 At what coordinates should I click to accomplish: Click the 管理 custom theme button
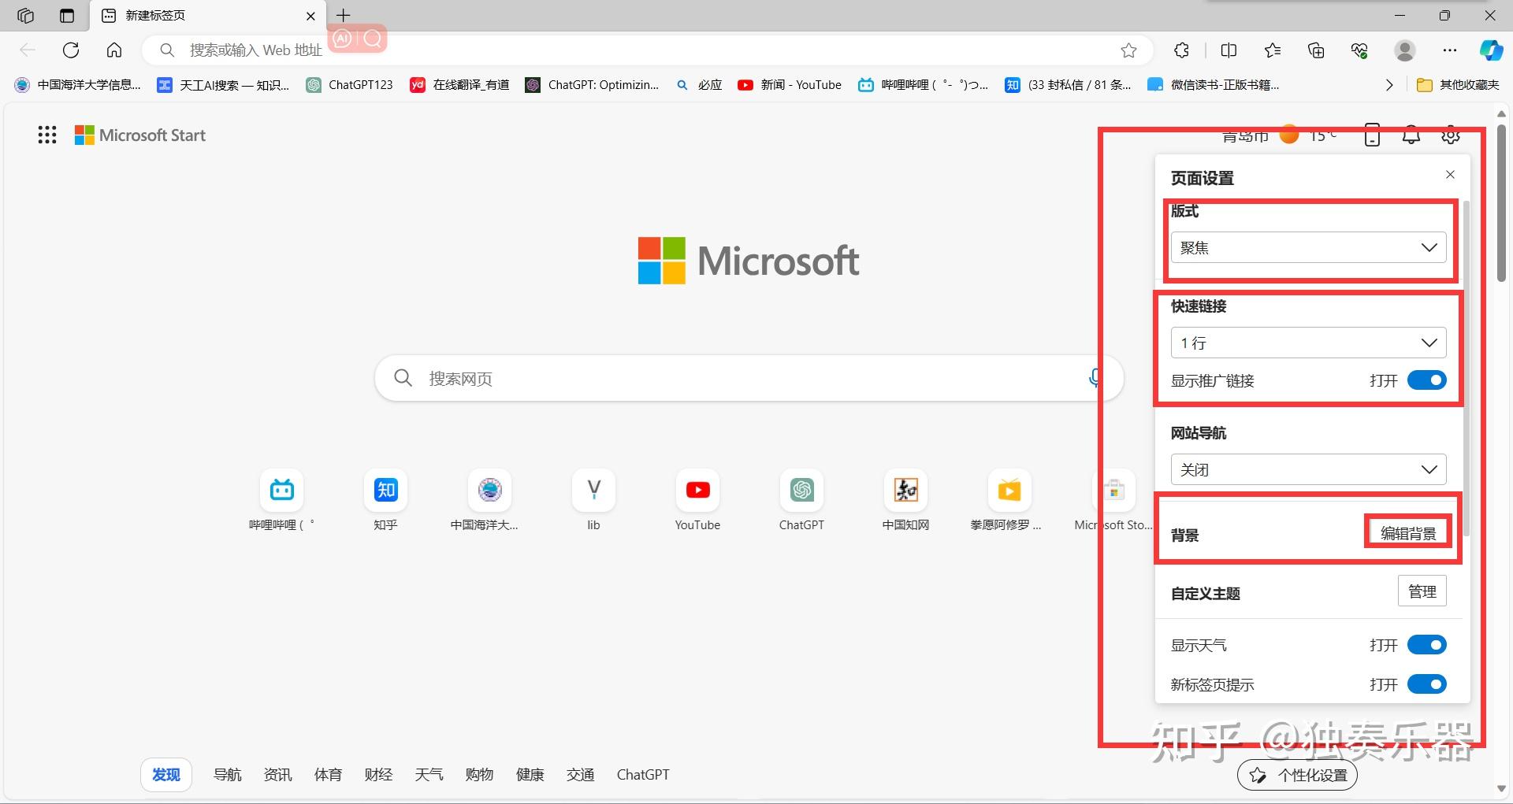1422,591
